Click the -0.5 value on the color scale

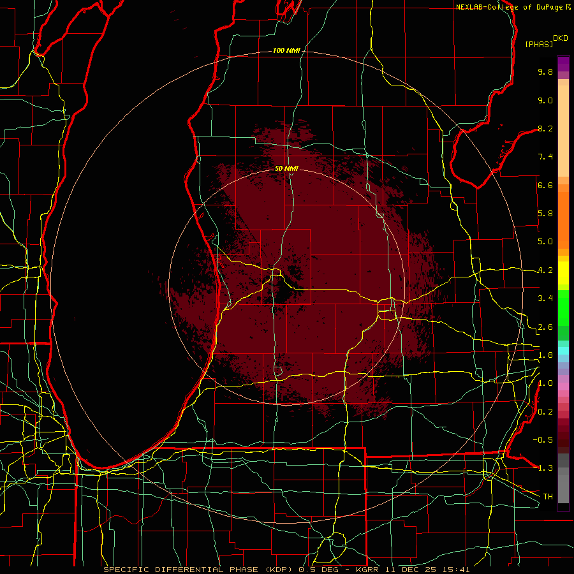coord(543,440)
